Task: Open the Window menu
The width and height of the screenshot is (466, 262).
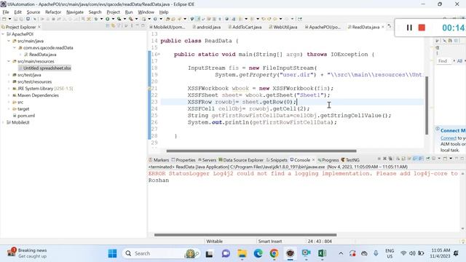Action: (x=146, y=12)
